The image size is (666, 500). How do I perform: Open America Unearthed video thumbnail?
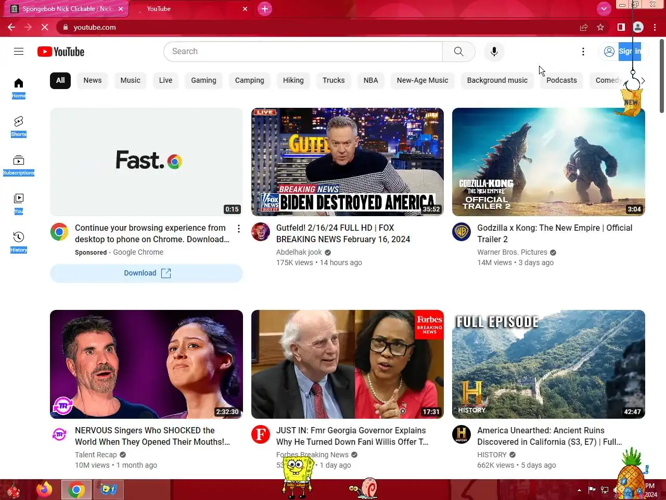pyautogui.click(x=548, y=365)
